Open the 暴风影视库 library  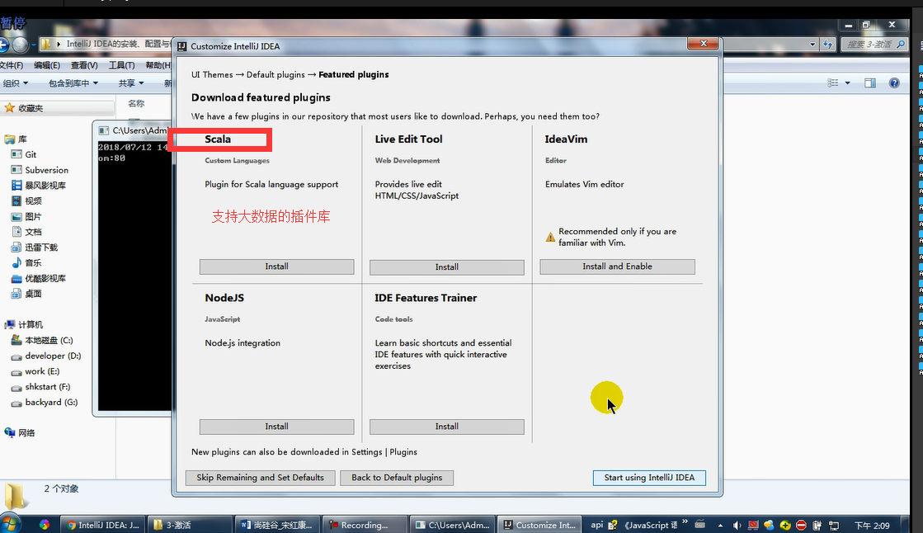[45, 186]
